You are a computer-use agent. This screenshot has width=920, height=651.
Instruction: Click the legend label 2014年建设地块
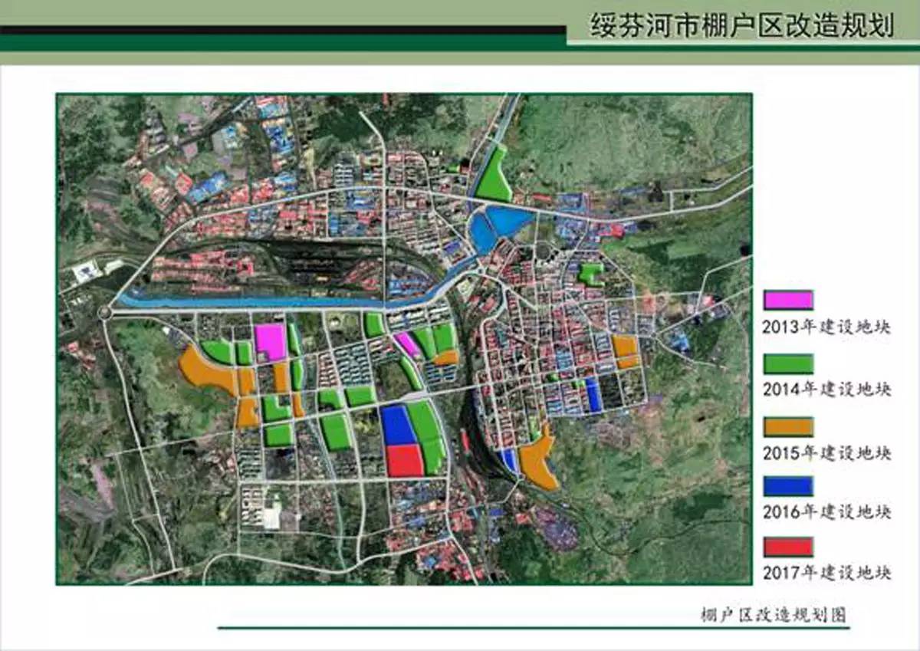click(827, 390)
